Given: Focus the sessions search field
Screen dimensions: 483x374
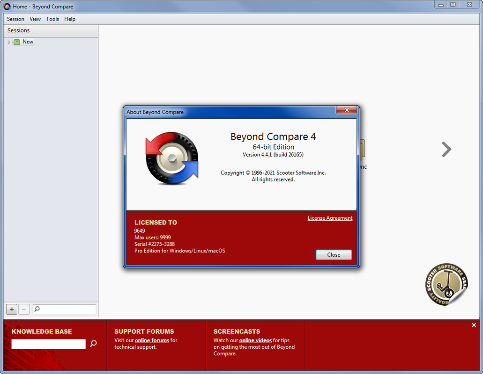Looking at the screenshot, I should 64,309.
